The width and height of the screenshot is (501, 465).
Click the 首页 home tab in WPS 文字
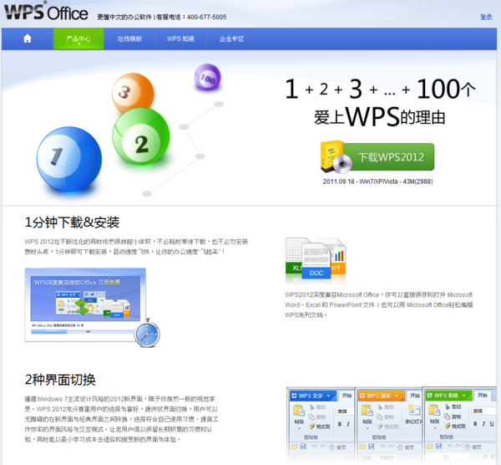[x=337, y=447]
